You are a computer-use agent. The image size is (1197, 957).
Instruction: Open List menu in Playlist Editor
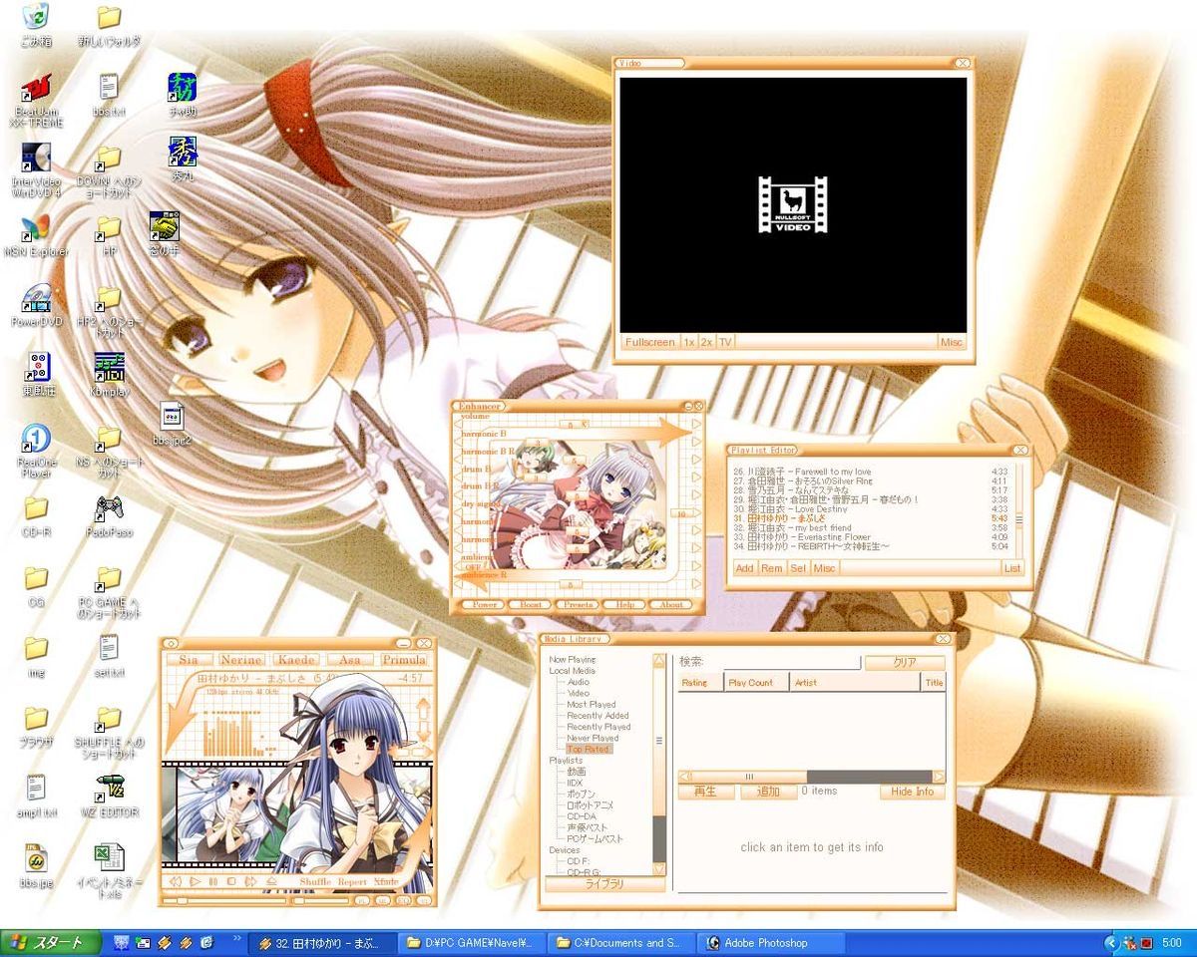click(x=1011, y=568)
